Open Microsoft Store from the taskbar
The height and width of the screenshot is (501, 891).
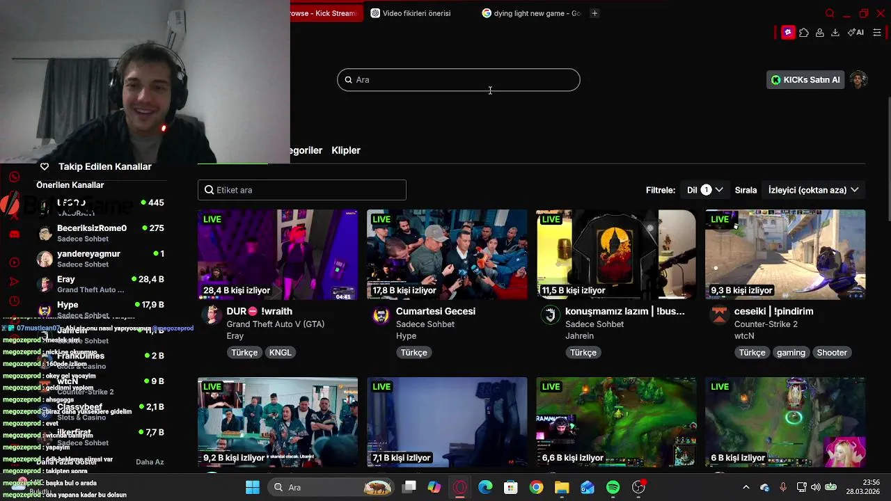(511, 487)
